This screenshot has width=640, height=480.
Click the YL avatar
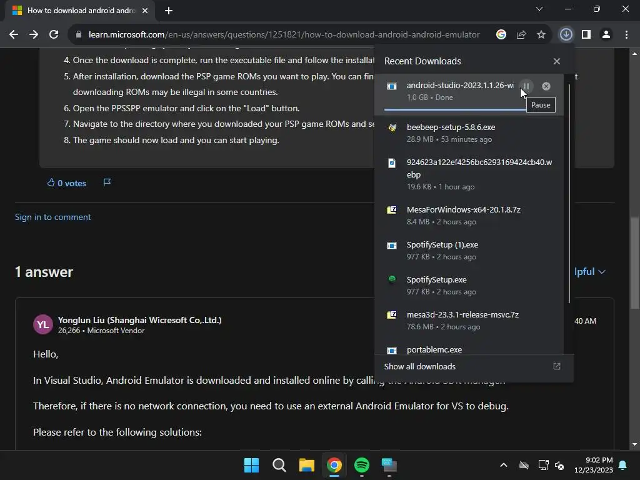click(43, 324)
